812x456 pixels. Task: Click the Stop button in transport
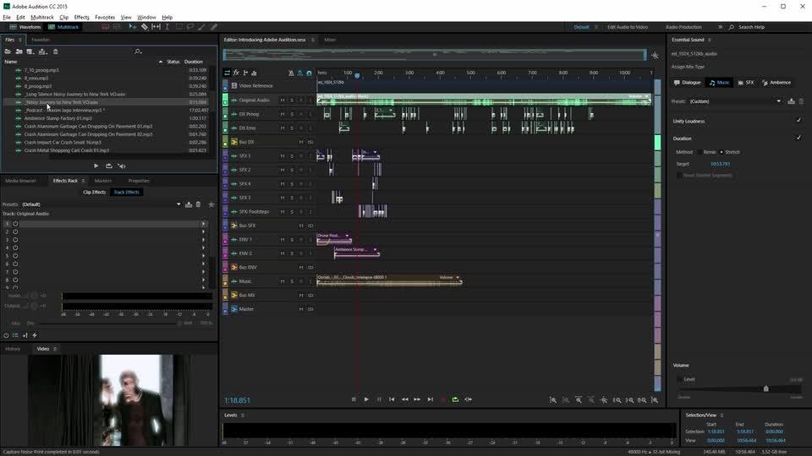click(x=354, y=399)
